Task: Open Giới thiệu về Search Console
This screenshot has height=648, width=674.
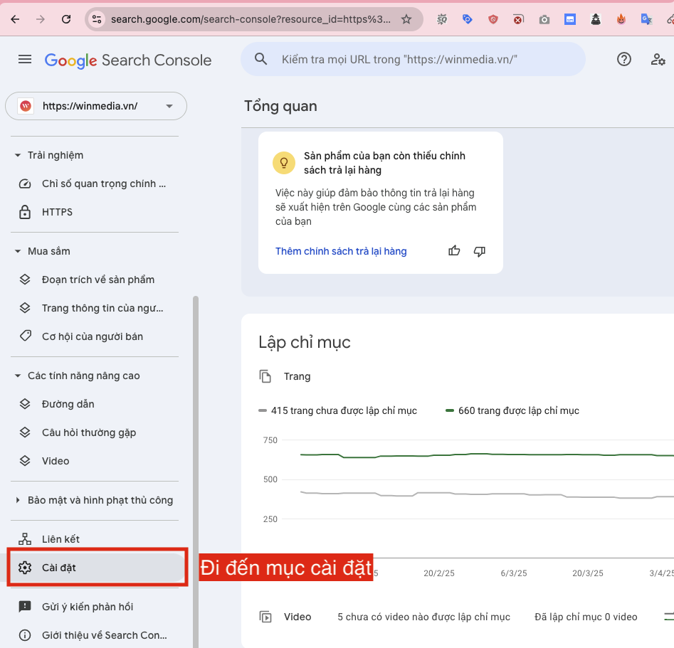Action: pyautogui.click(x=94, y=635)
